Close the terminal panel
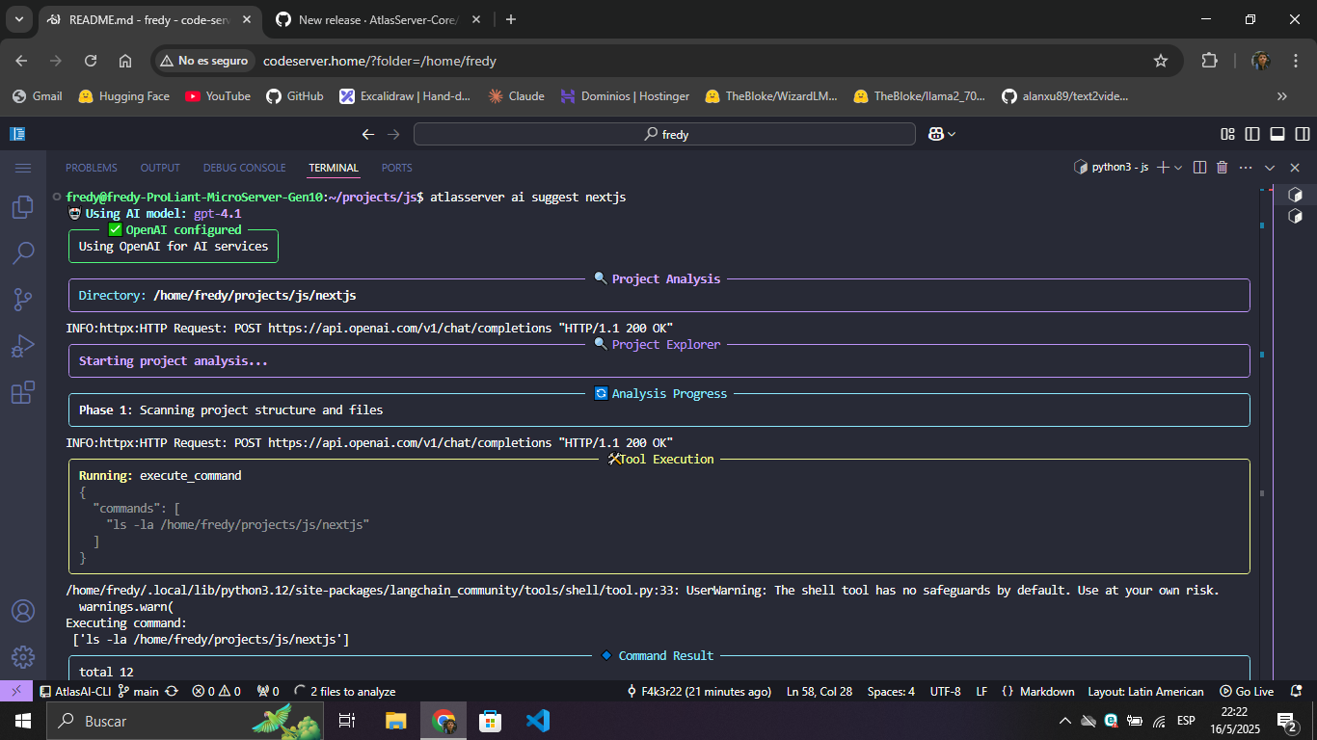The height and width of the screenshot is (740, 1317). [x=1295, y=168]
